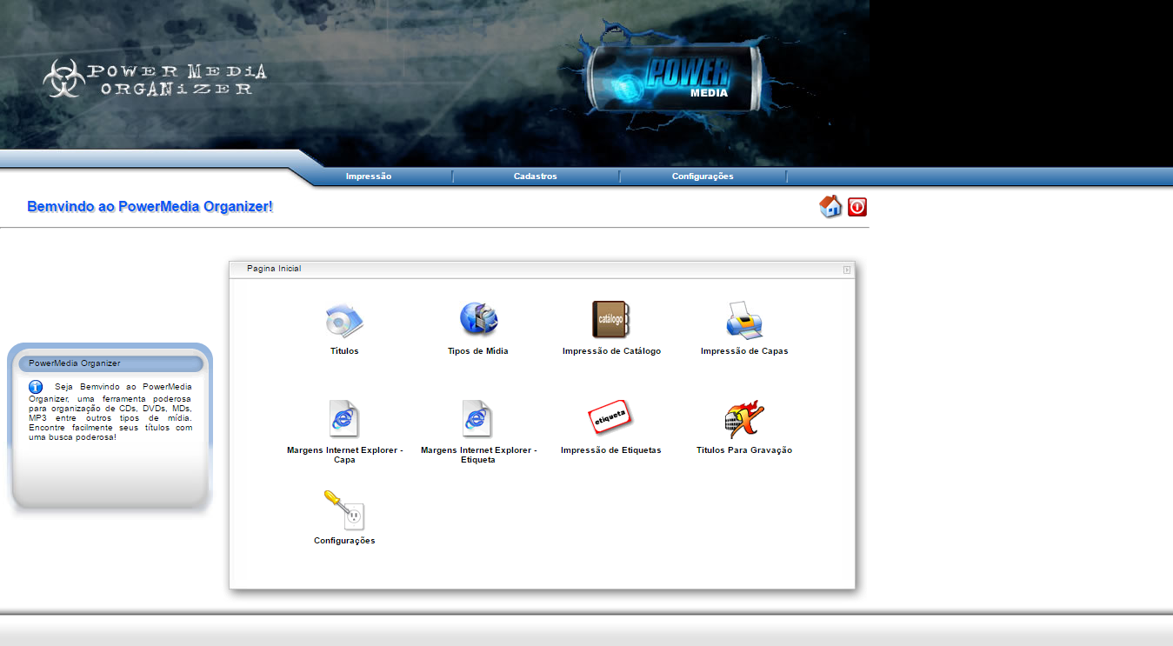The width and height of the screenshot is (1173, 646).
Task: Open the Títulos disc icon
Action: click(344, 321)
